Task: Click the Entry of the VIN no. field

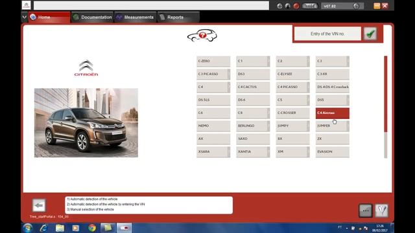Action: 327,34
